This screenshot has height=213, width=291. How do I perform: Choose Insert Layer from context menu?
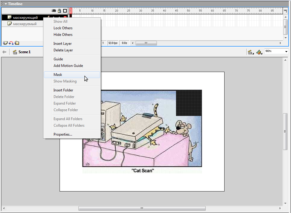pos(63,44)
